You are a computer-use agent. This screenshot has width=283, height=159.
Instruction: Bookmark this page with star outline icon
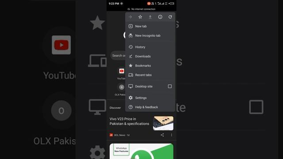tap(140, 17)
